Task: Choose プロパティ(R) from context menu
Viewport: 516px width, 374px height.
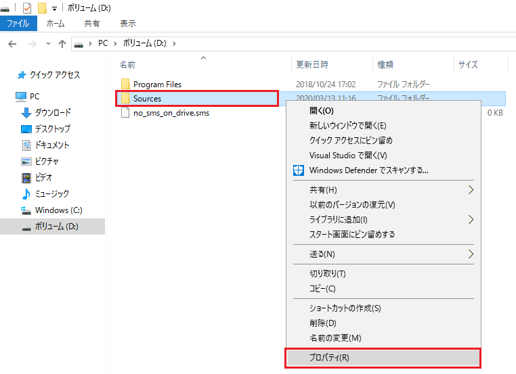Action: point(383,358)
